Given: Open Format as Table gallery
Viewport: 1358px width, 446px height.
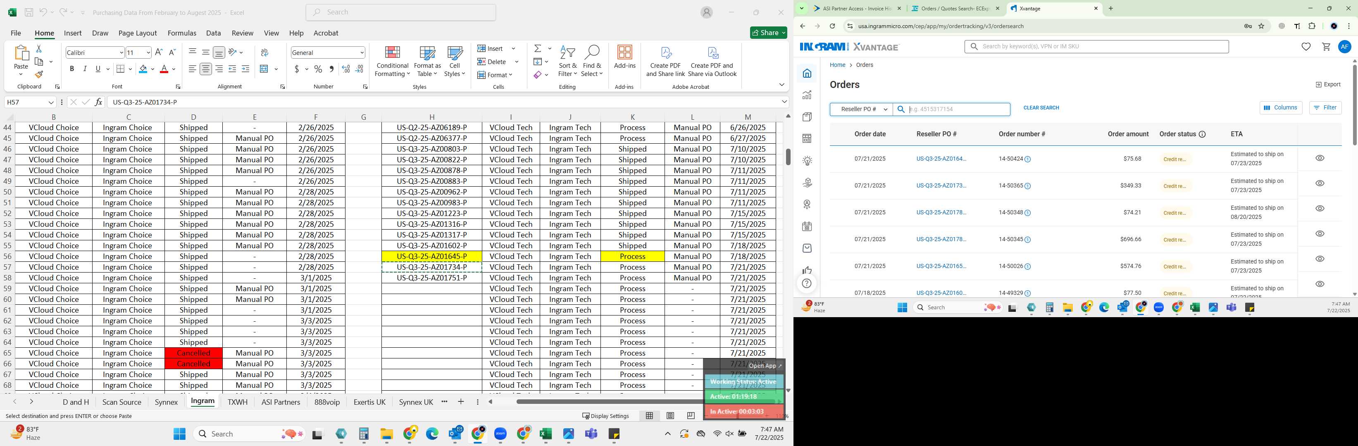Looking at the screenshot, I should (427, 61).
